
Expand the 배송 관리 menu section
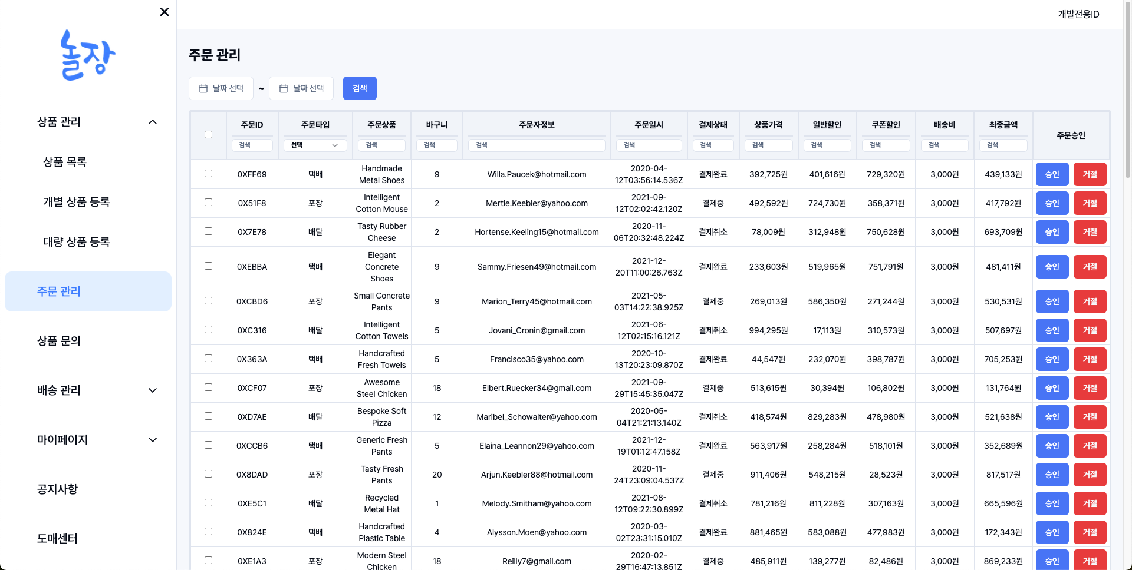(x=153, y=390)
